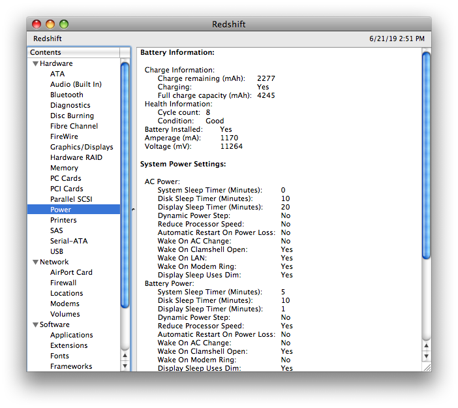Minimize window with yellow button

(50, 24)
